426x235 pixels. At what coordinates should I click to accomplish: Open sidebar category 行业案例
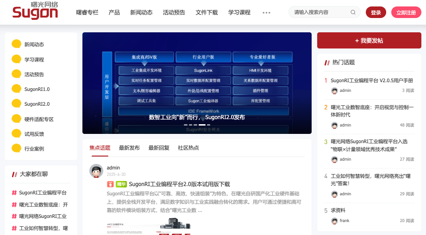pyautogui.click(x=34, y=149)
